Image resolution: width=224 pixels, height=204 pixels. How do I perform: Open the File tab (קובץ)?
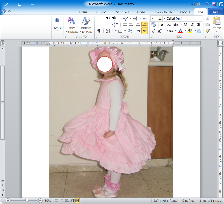216,11
